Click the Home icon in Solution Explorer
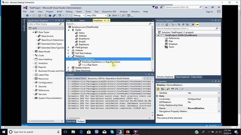Image resolution: width=241 pixels, height=135 pixels. tap(167, 25)
